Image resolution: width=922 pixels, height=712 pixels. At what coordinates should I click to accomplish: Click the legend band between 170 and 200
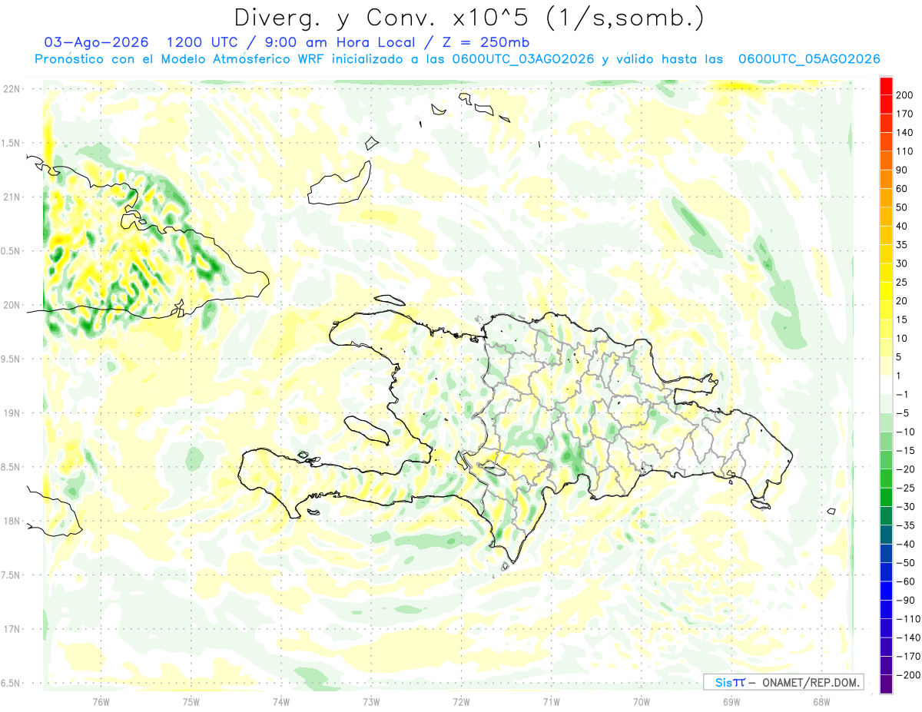[886, 104]
